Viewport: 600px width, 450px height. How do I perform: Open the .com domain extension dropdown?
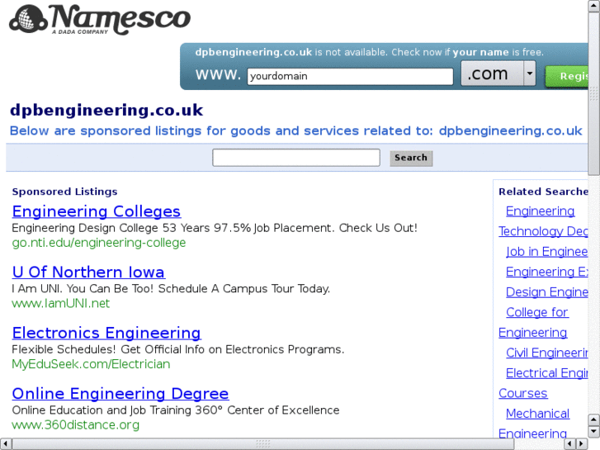coord(498,73)
